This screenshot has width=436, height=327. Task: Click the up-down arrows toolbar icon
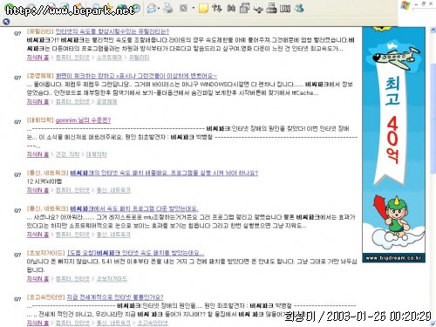[x=216, y=8]
